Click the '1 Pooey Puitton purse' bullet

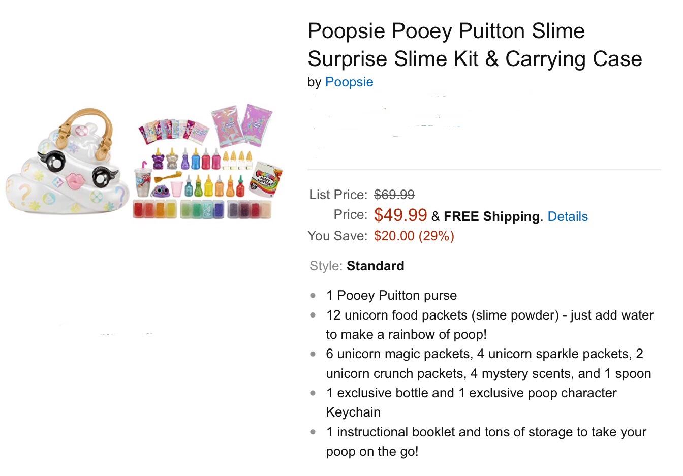point(391,296)
